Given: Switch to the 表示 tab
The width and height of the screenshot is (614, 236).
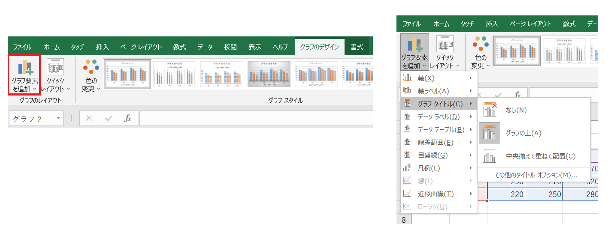Looking at the screenshot, I should (255, 47).
